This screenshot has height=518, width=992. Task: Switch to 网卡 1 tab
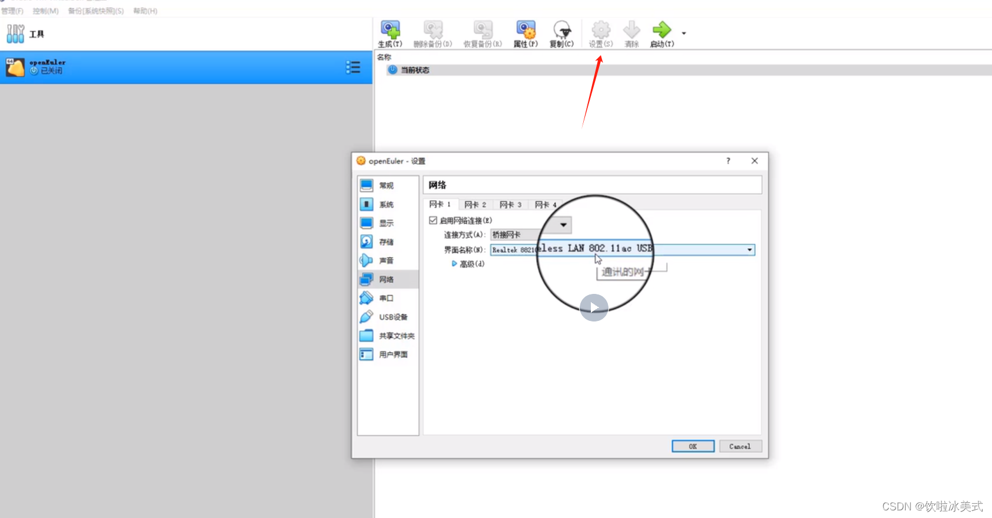pyautogui.click(x=440, y=204)
